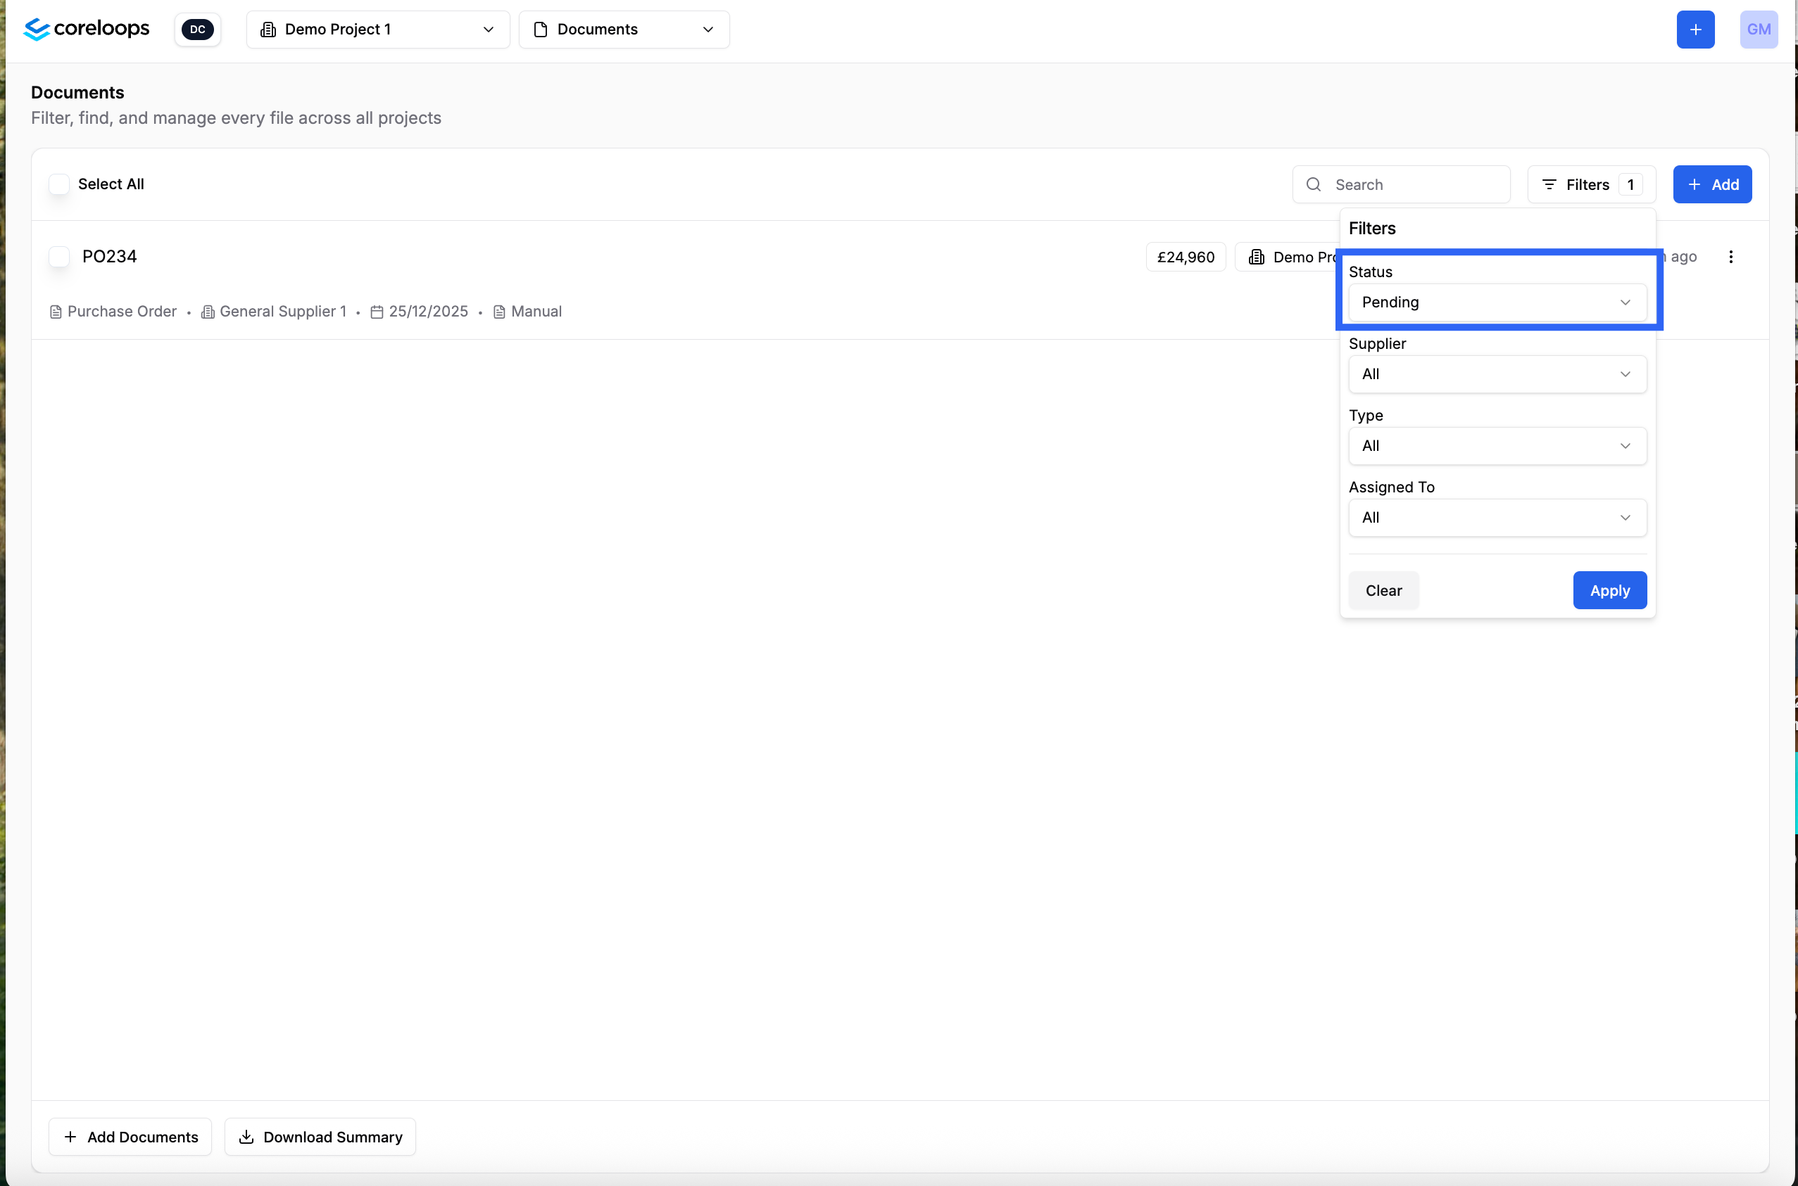Image resolution: width=1798 pixels, height=1186 pixels.
Task: Open the Type filter dropdown
Action: click(1497, 446)
